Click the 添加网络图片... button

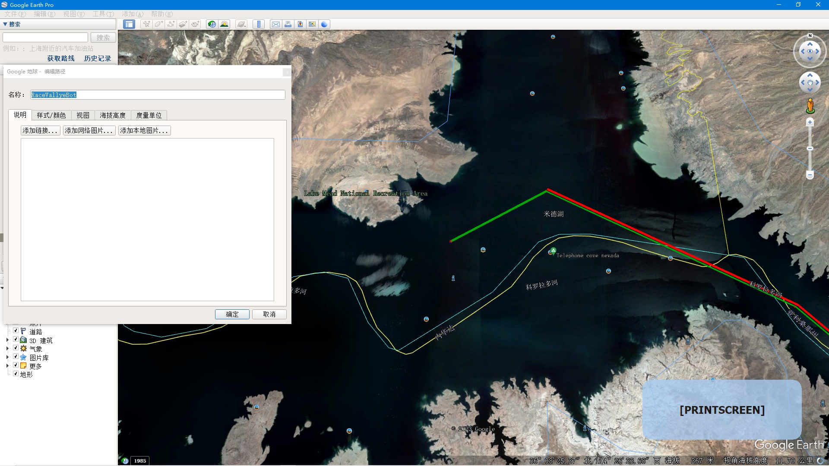[89, 130]
